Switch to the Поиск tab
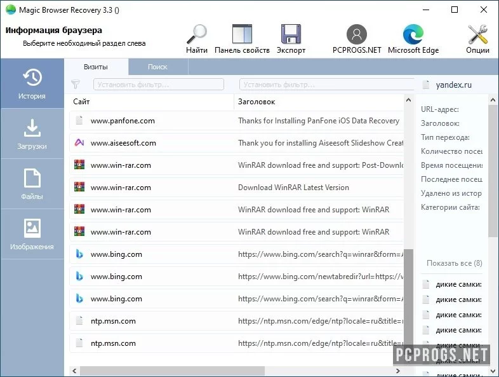Image resolution: width=499 pixels, height=377 pixels. pyautogui.click(x=157, y=67)
